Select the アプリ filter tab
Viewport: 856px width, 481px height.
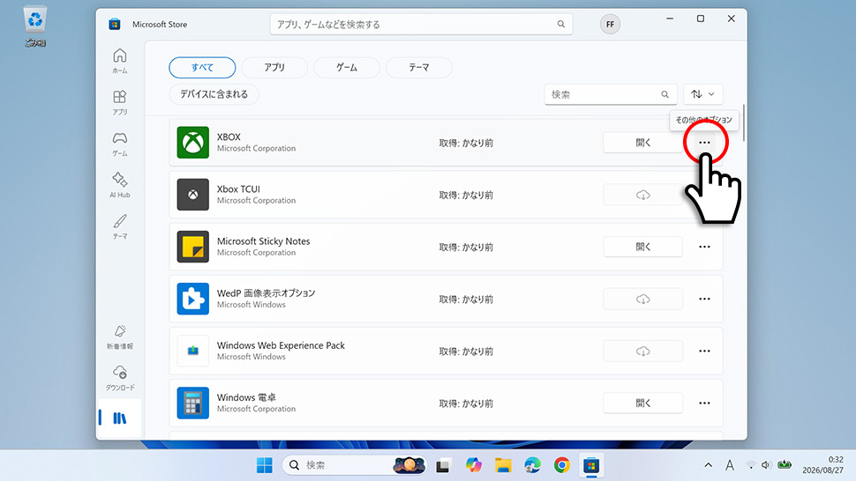274,68
